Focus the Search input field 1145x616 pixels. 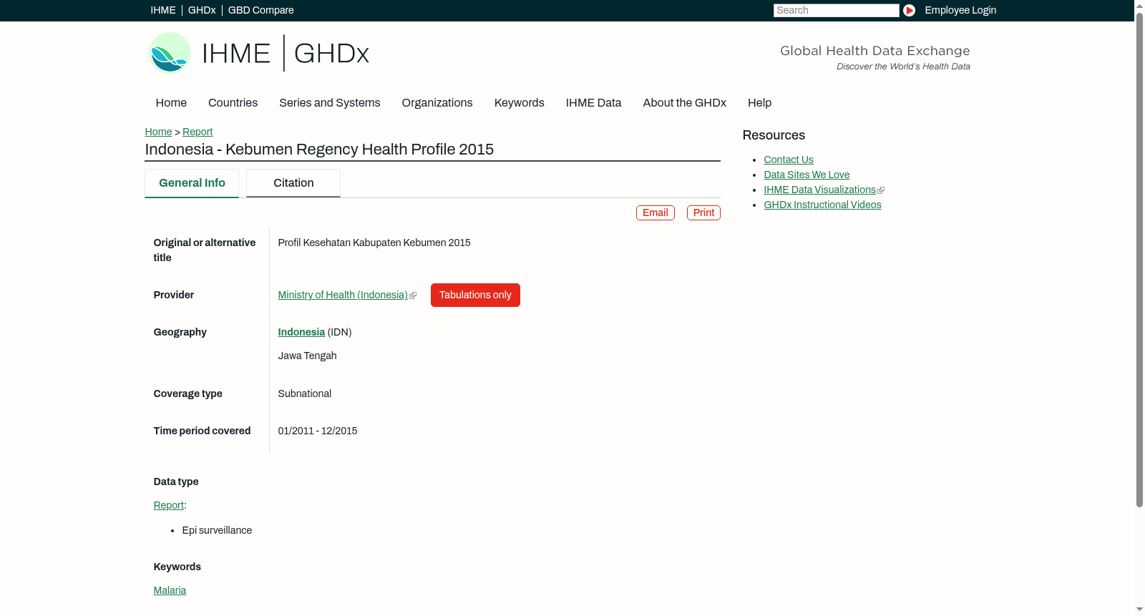tap(836, 10)
